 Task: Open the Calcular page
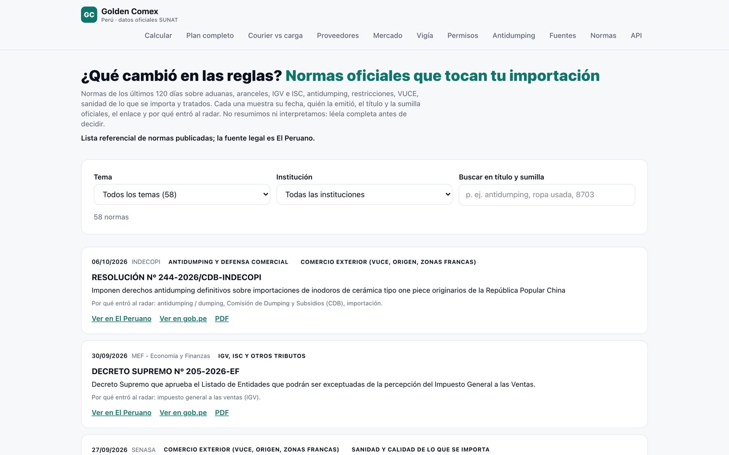tap(158, 35)
